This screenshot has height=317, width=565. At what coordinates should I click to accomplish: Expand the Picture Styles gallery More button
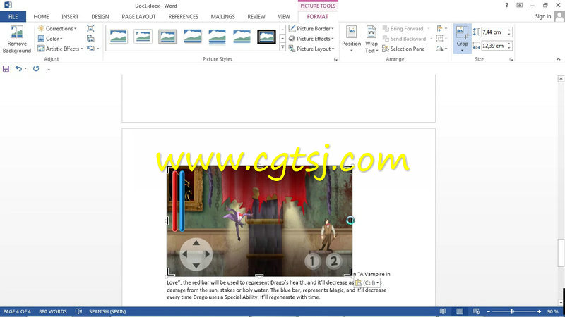click(x=283, y=47)
